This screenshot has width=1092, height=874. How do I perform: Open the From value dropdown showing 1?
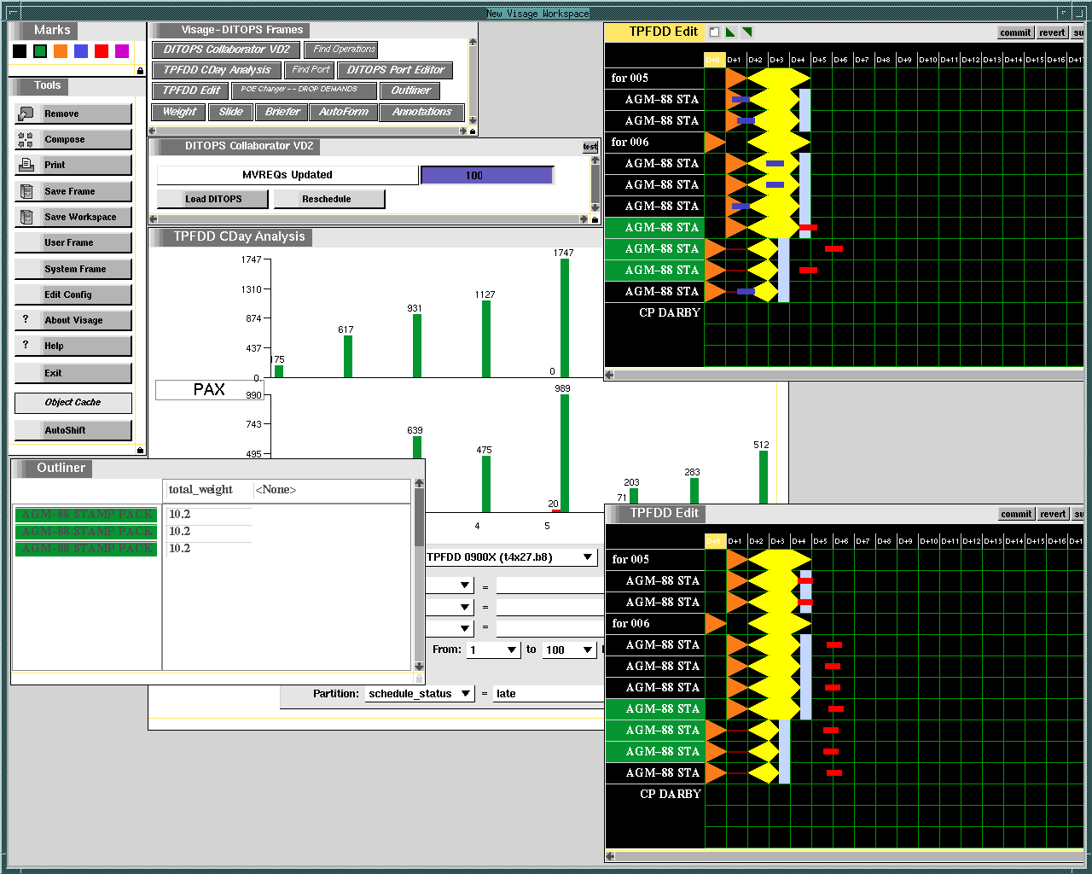pyautogui.click(x=512, y=650)
